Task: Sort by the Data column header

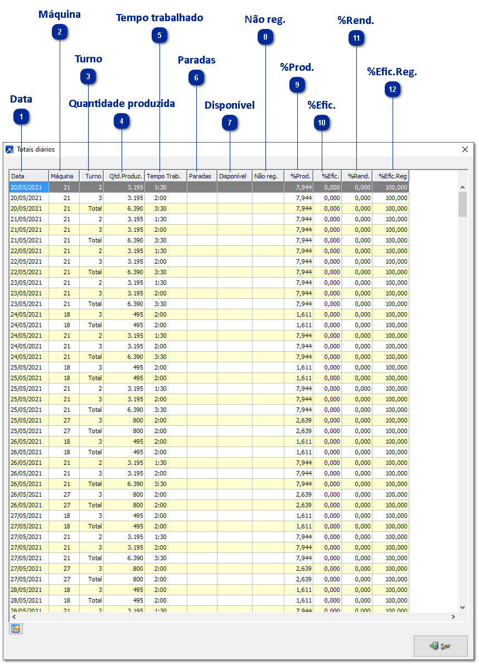Action: [28, 176]
